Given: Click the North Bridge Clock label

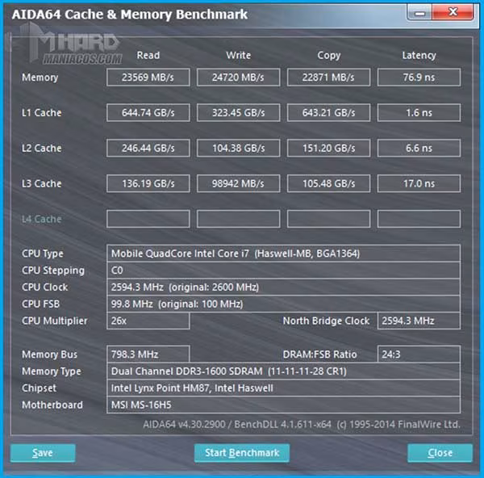Looking at the screenshot, I should pos(326,321).
